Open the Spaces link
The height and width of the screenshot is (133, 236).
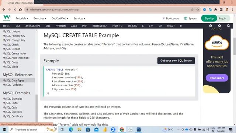(190, 18)
